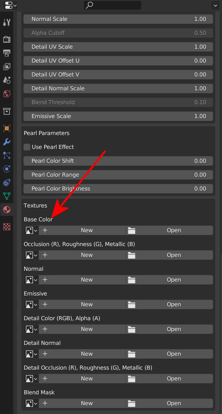Screen dimensions: 222x414
Task: Open the editor type dropdown at top left
Action: tap(10, 5)
